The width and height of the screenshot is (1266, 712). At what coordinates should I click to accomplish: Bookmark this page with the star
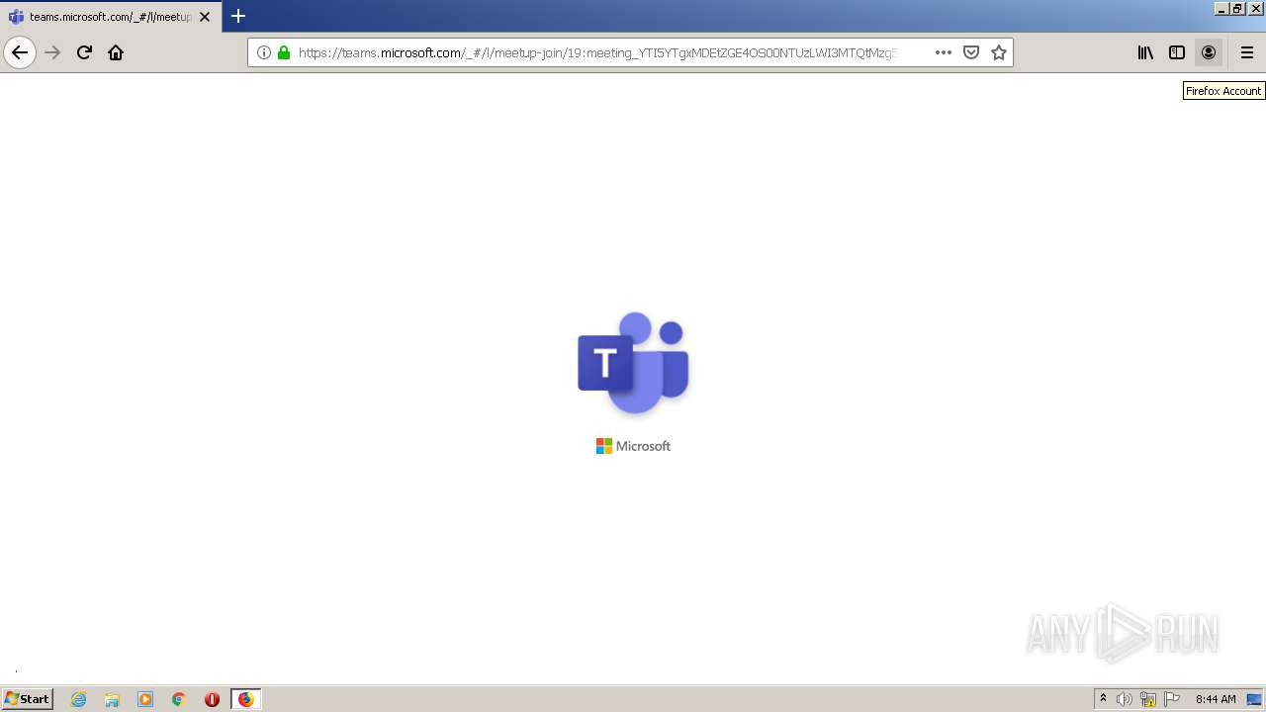(999, 52)
